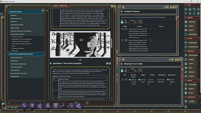Pick the d20 die
Viewport: 201px width, 113px height.
pyautogui.click(x=24, y=106)
